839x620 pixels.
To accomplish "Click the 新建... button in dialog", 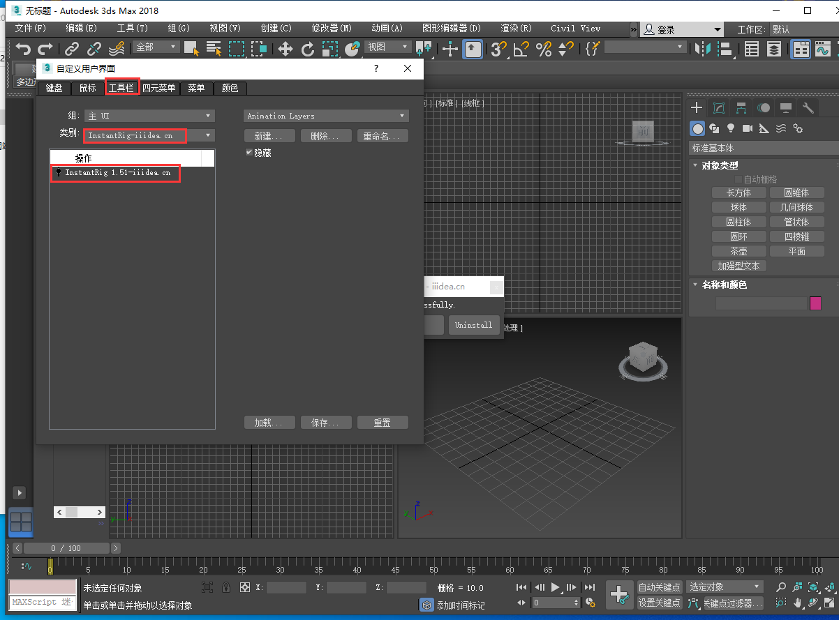I will tap(269, 136).
